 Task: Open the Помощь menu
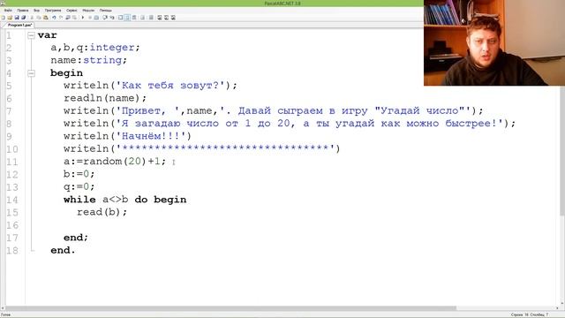pyautogui.click(x=106, y=11)
